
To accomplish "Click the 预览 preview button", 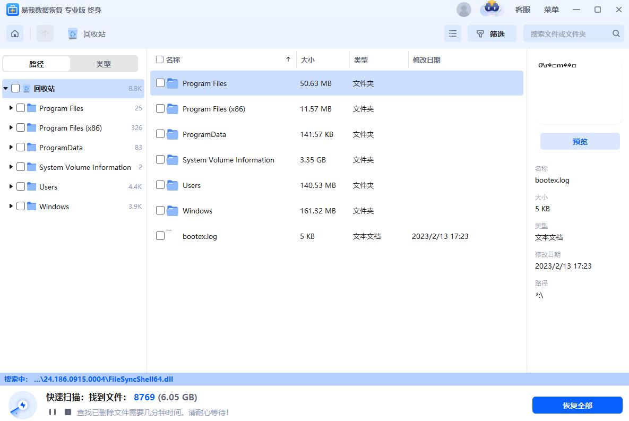I will coord(580,141).
